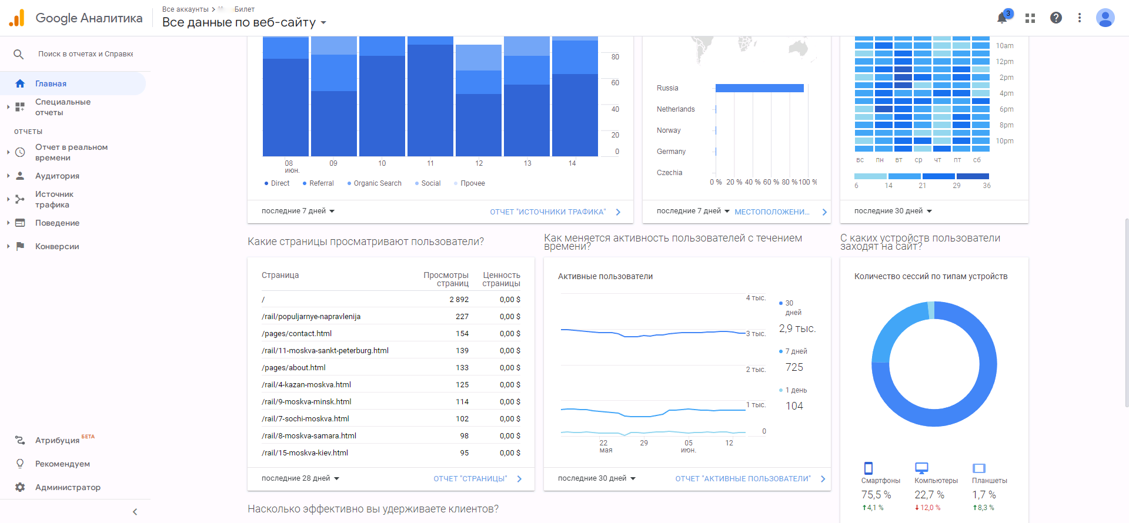Click arrow next to Местоположение report link
1129x523 pixels.
pyautogui.click(x=824, y=212)
